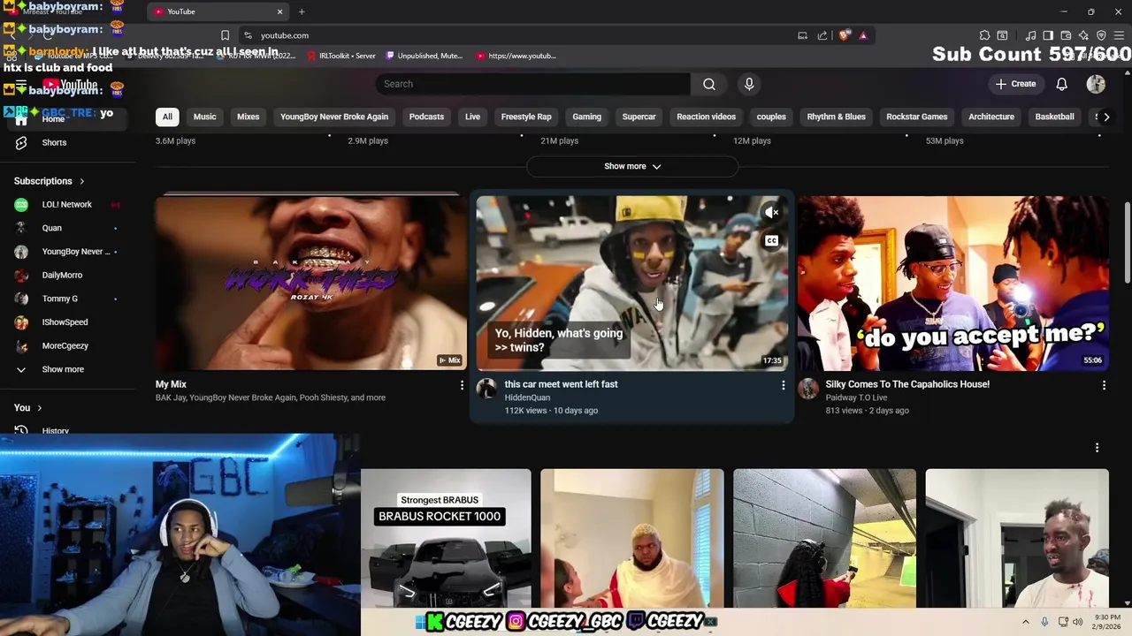Open YouTube notifications bell
The image size is (1132, 636).
coord(1061,84)
